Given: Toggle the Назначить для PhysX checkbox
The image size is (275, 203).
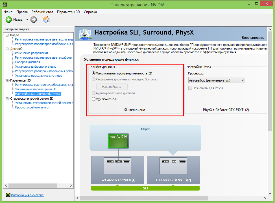Looking at the screenshot, I should 190,88.
